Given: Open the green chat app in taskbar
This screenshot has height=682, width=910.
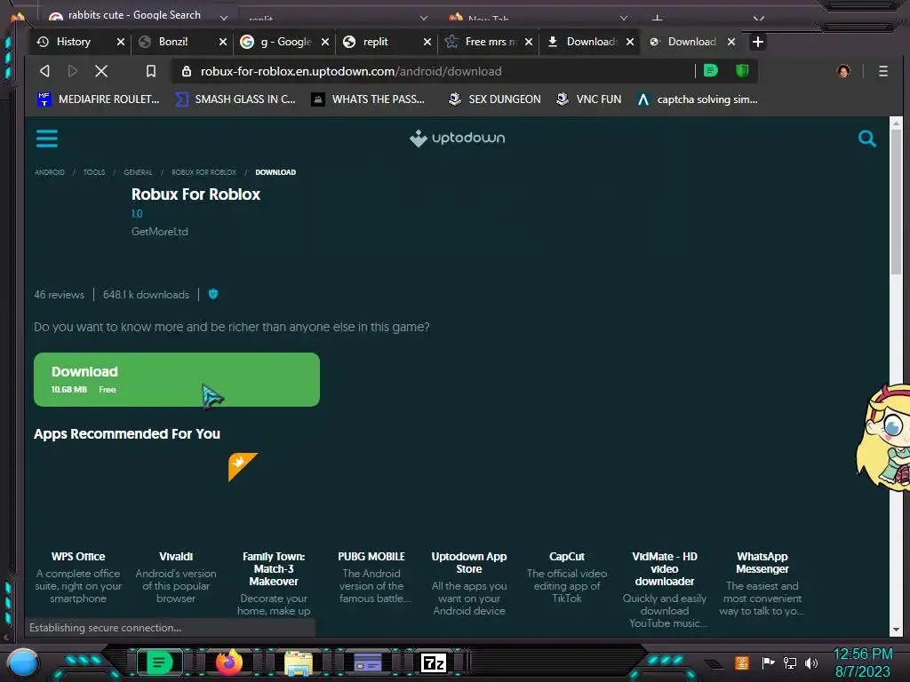Looking at the screenshot, I should click(x=159, y=662).
